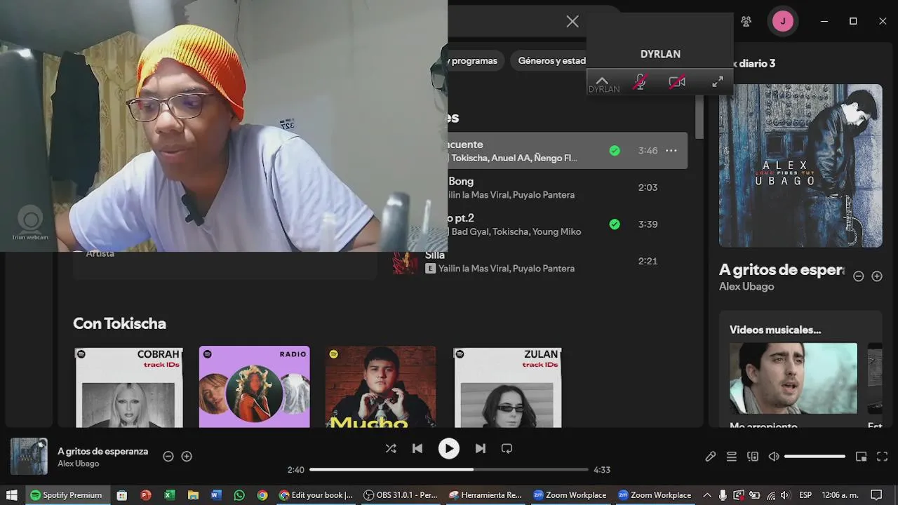Open the COBRAH track IDs playlist card

129,386
